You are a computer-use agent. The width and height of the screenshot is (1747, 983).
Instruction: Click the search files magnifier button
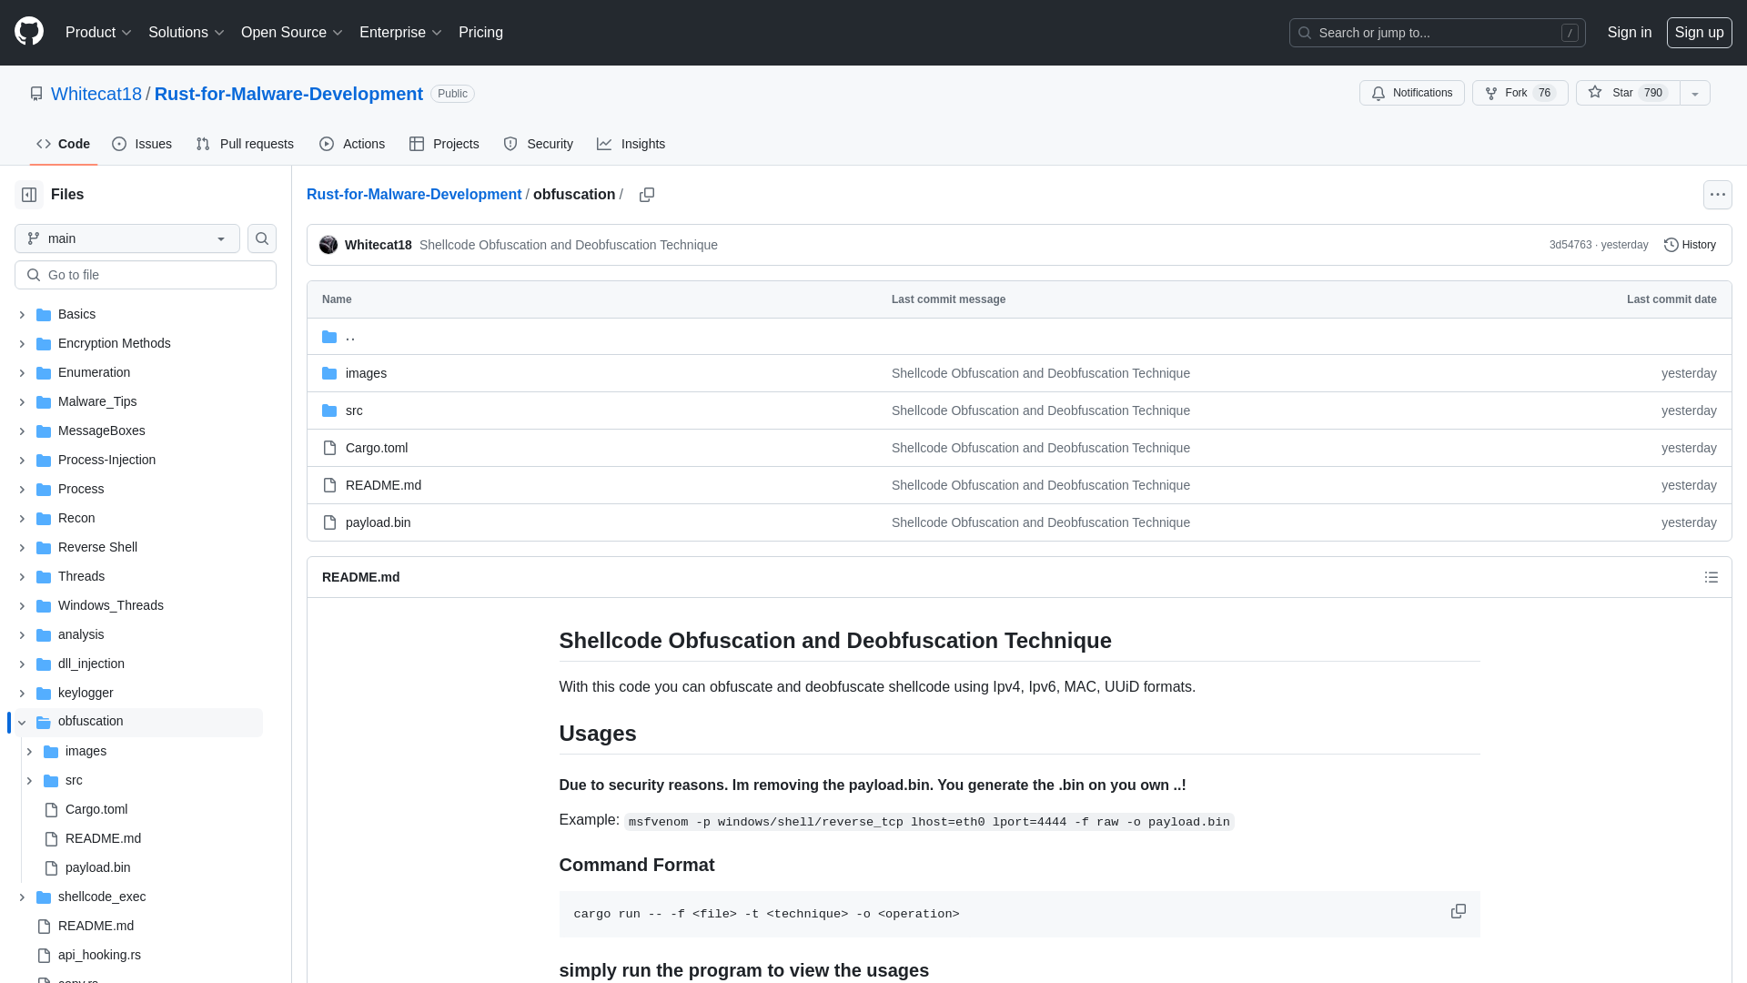click(x=262, y=238)
